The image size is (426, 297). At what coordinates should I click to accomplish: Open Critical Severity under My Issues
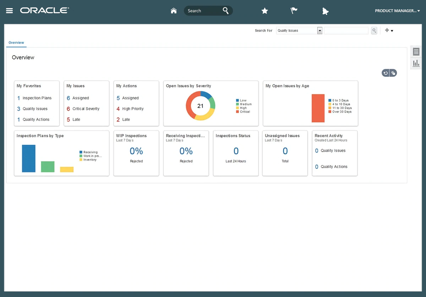click(x=86, y=109)
